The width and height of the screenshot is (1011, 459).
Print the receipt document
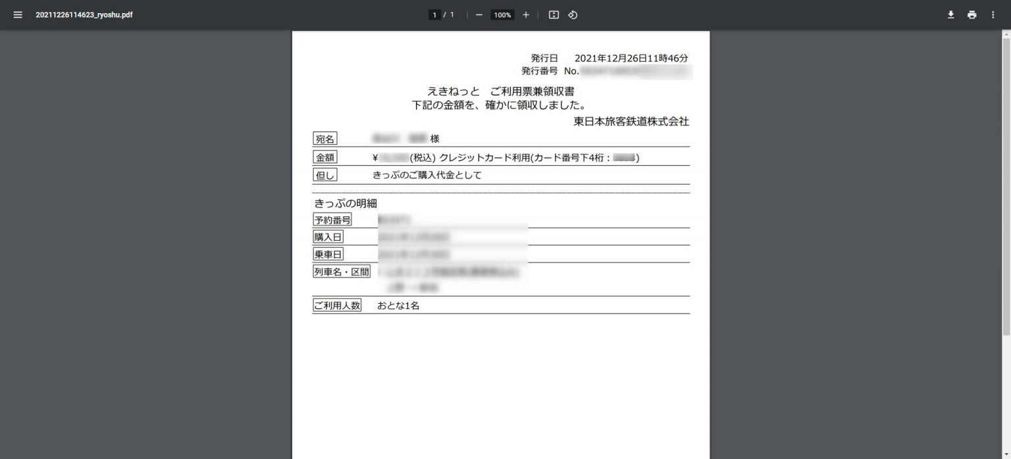(972, 14)
